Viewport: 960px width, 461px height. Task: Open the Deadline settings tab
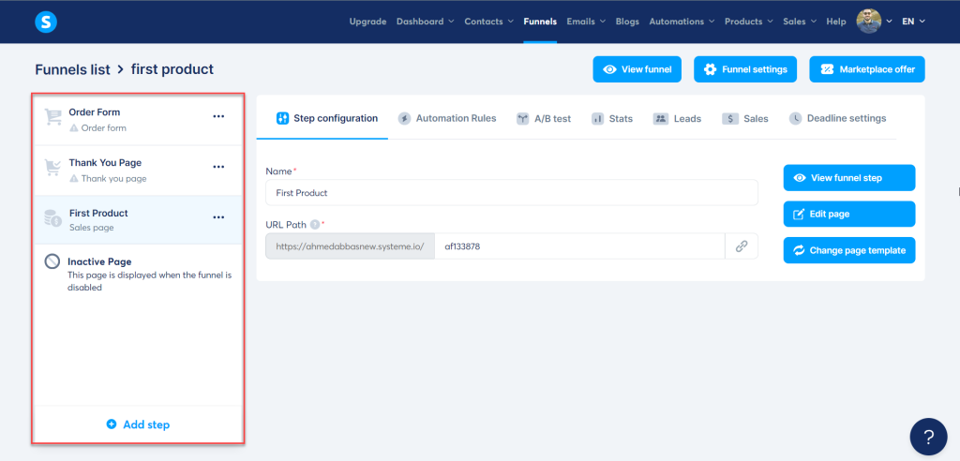click(837, 119)
